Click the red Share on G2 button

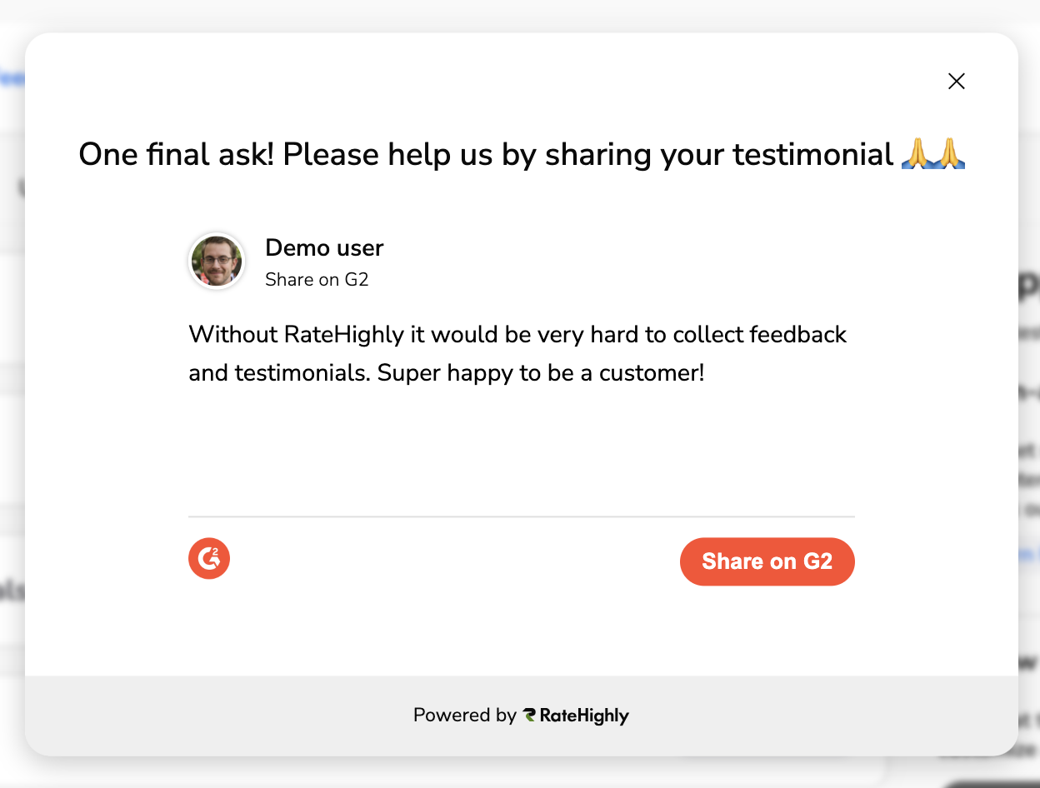click(x=767, y=561)
